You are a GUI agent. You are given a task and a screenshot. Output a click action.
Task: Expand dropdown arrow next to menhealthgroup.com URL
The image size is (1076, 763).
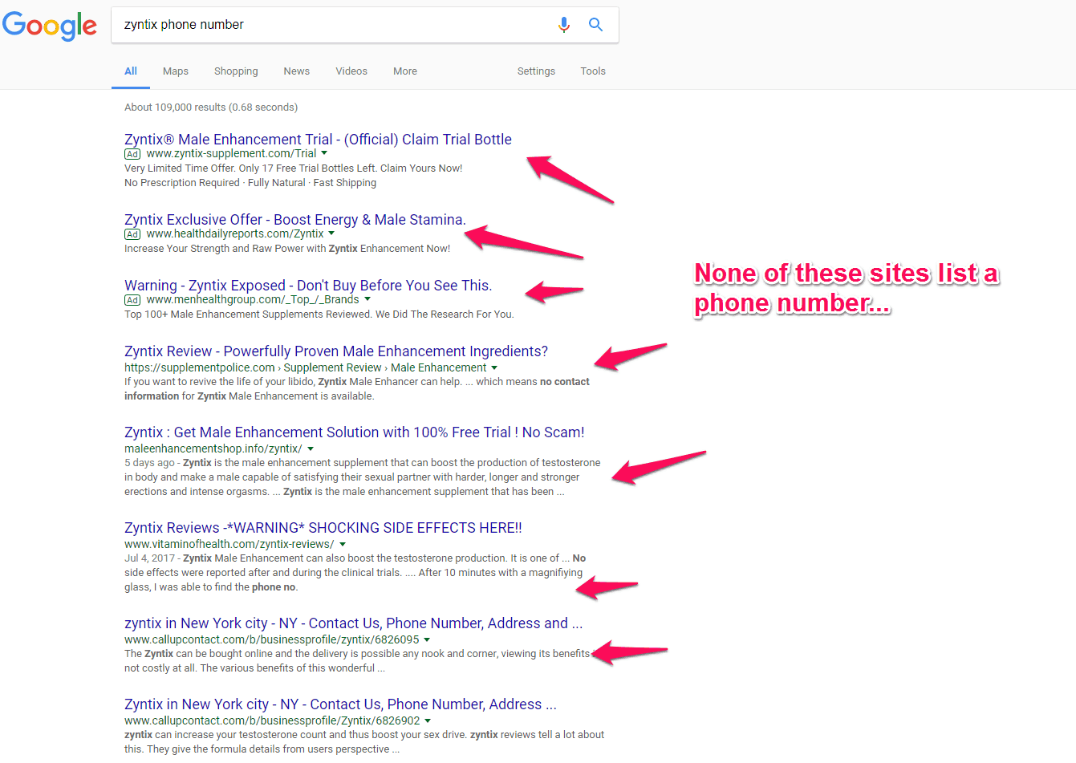click(x=367, y=299)
